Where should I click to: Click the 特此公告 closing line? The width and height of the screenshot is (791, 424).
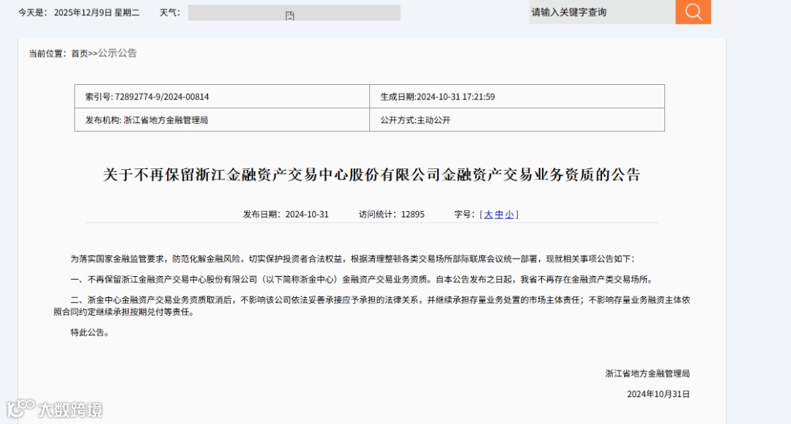tap(90, 332)
